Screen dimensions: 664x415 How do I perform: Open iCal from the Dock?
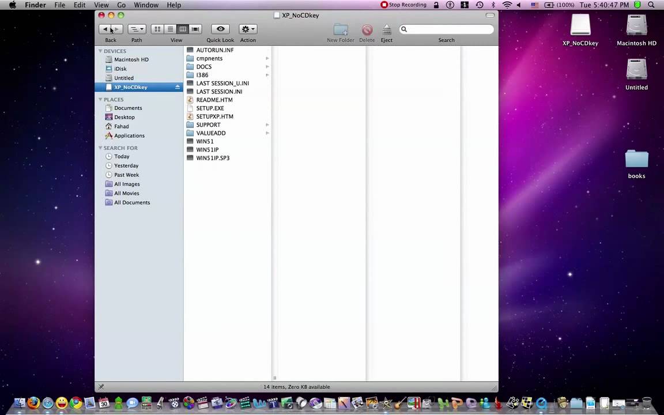[x=104, y=403]
